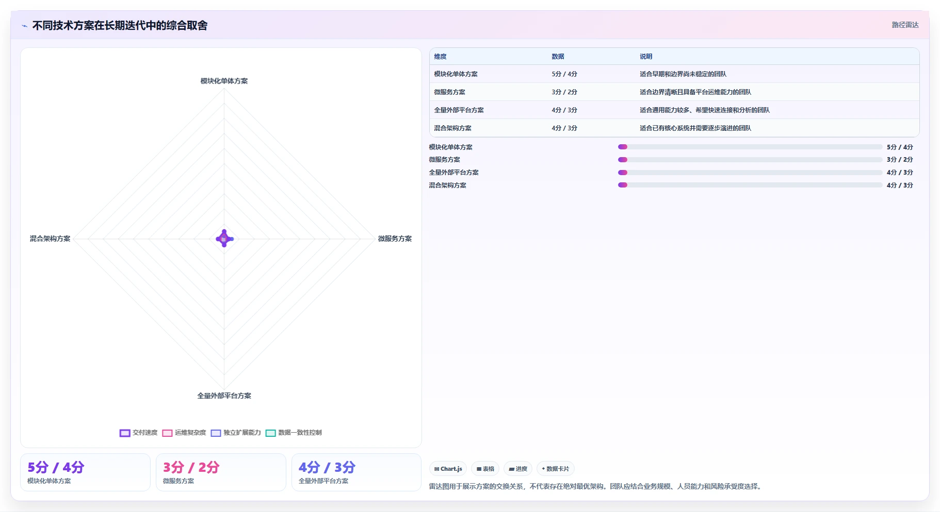Toggle the 交付速度 legend swatch
Screen dimensions: 940x512
125,433
